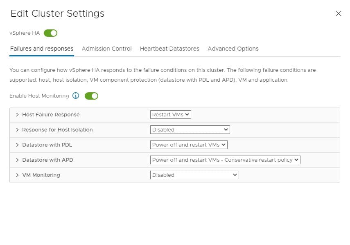Expand the Response for Host Isolation chevron
The width and height of the screenshot is (350, 245).
pos(17,130)
